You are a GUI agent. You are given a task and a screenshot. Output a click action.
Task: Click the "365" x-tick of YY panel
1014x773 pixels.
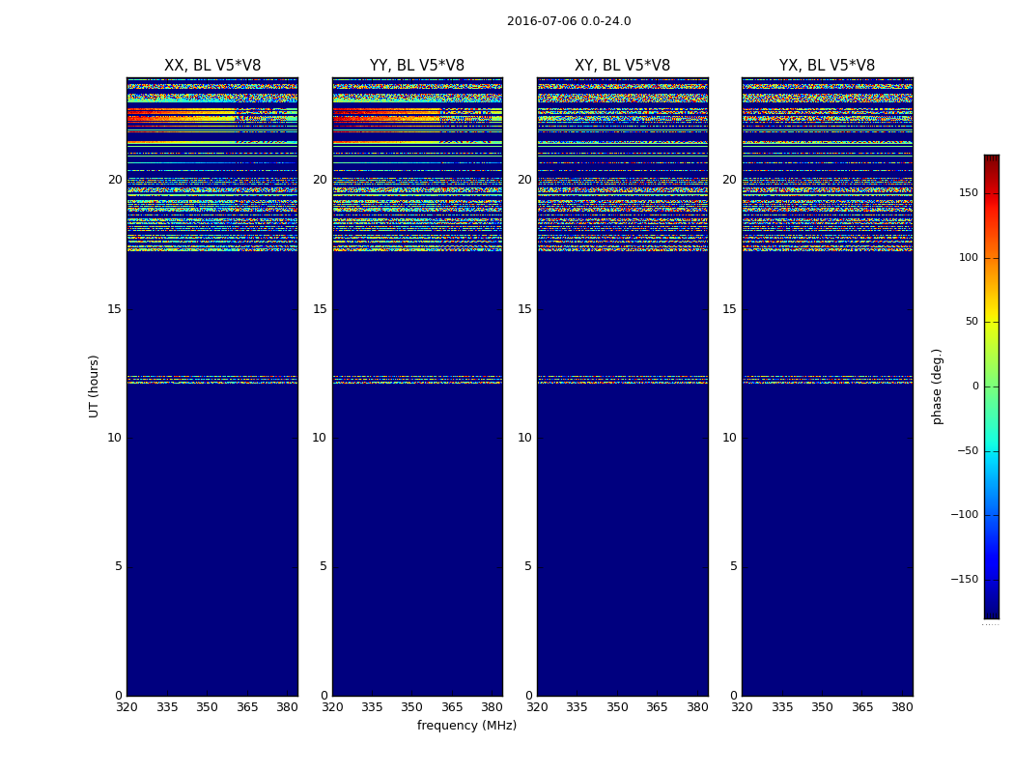[452, 707]
